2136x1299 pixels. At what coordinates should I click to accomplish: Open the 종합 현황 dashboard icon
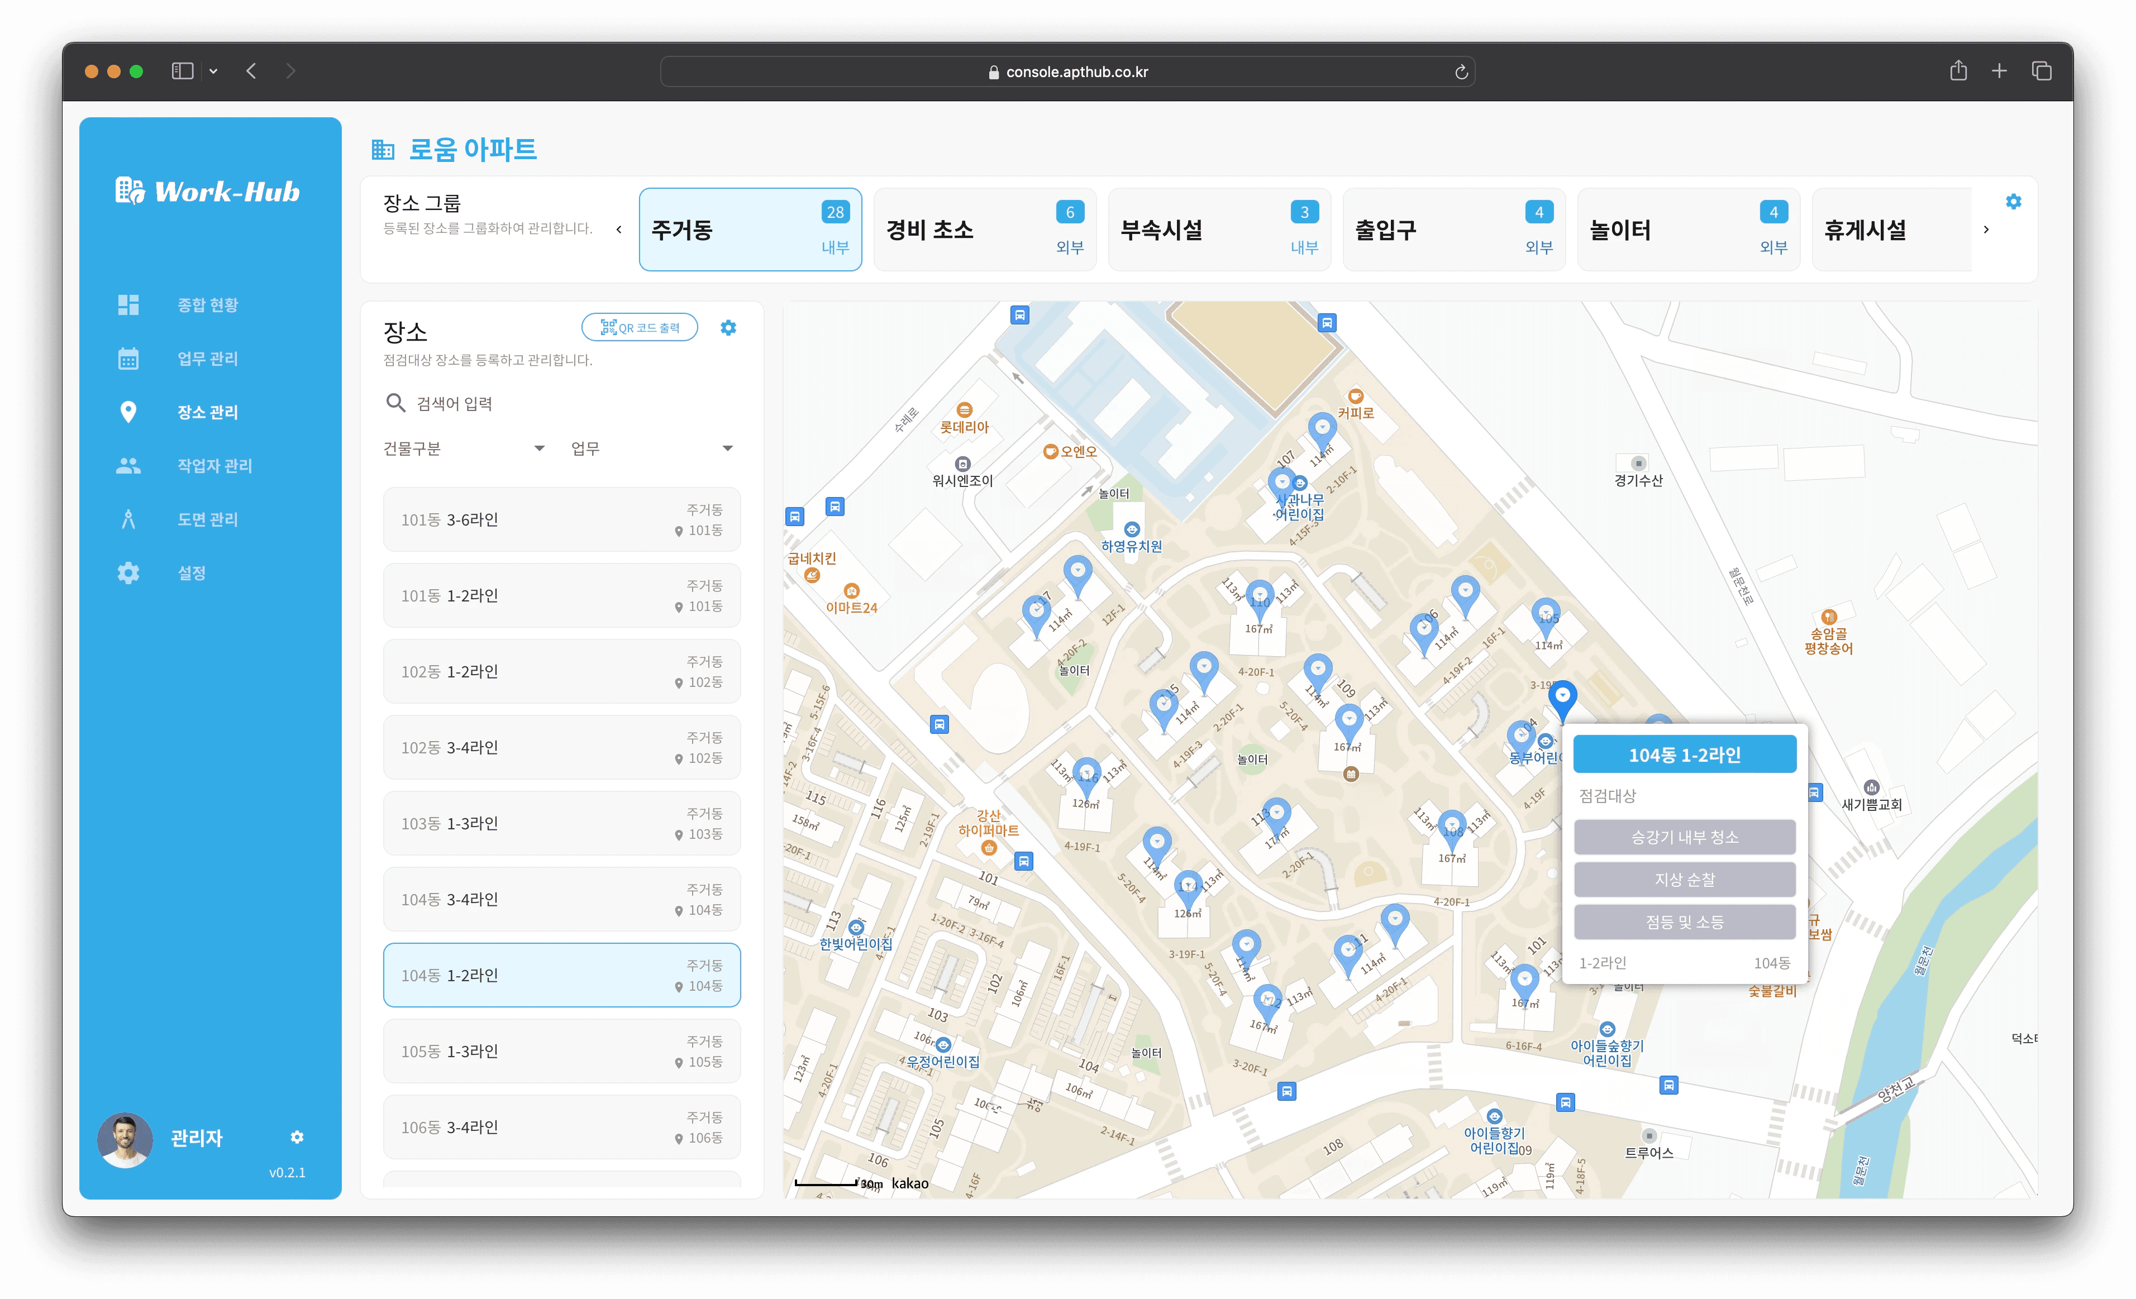tap(128, 305)
